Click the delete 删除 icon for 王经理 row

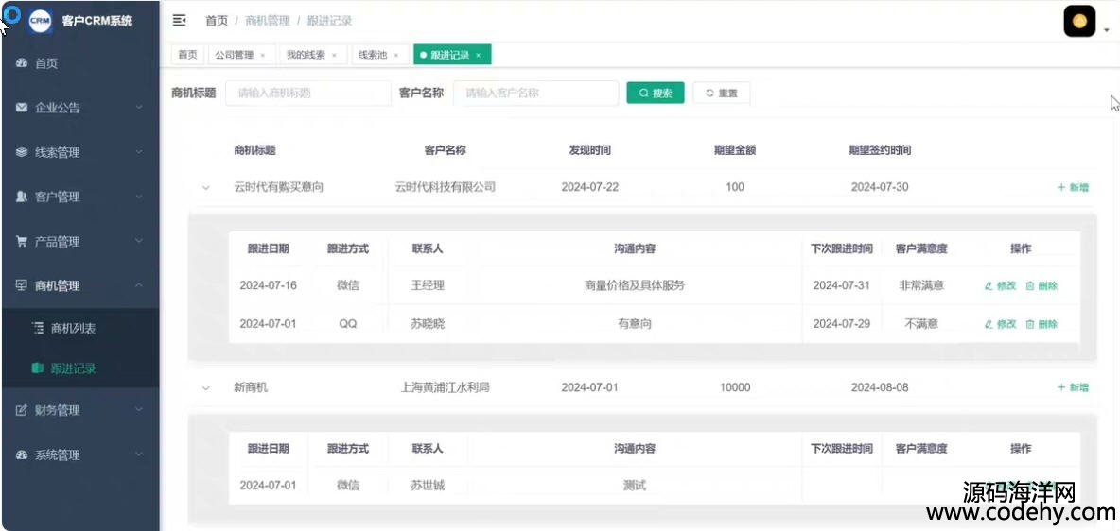(x=1030, y=285)
